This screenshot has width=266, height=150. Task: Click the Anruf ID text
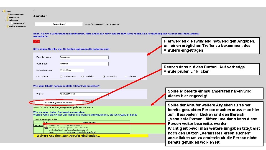[x=102, y=24]
